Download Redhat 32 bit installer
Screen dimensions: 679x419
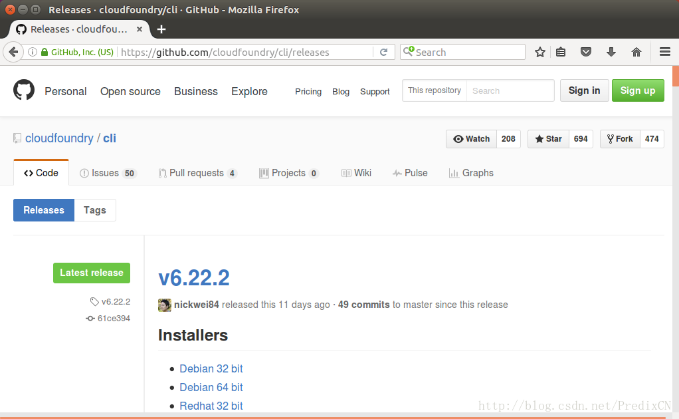pos(211,406)
